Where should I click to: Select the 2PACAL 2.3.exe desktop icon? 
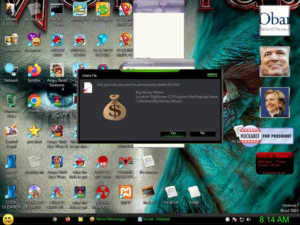tap(57, 15)
